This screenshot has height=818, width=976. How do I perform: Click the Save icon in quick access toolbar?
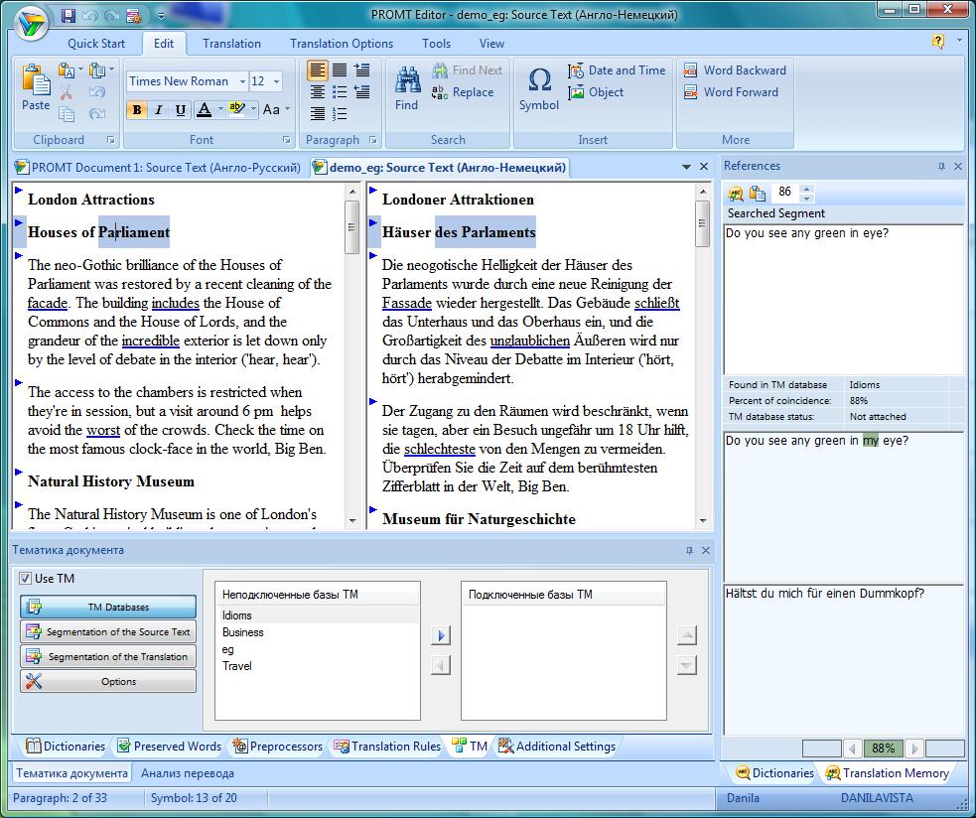pyautogui.click(x=69, y=15)
